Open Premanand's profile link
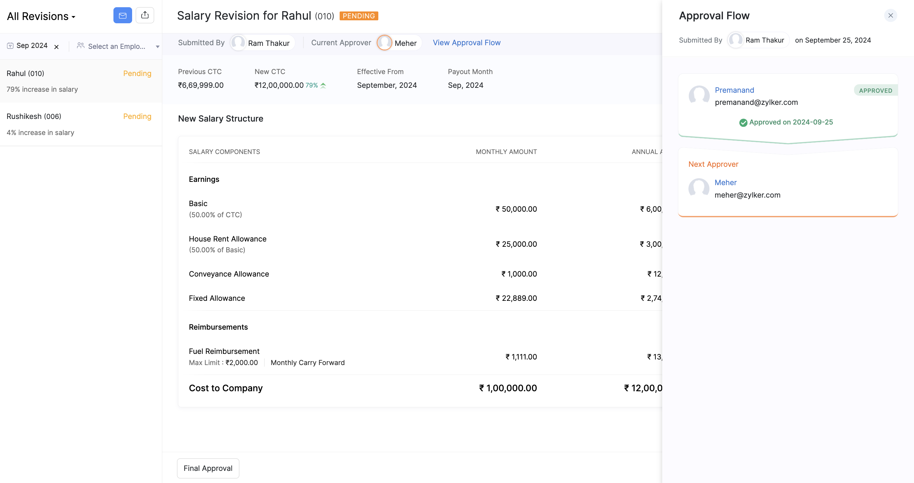Image resolution: width=914 pixels, height=483 pixels. (x=734, y=90)
